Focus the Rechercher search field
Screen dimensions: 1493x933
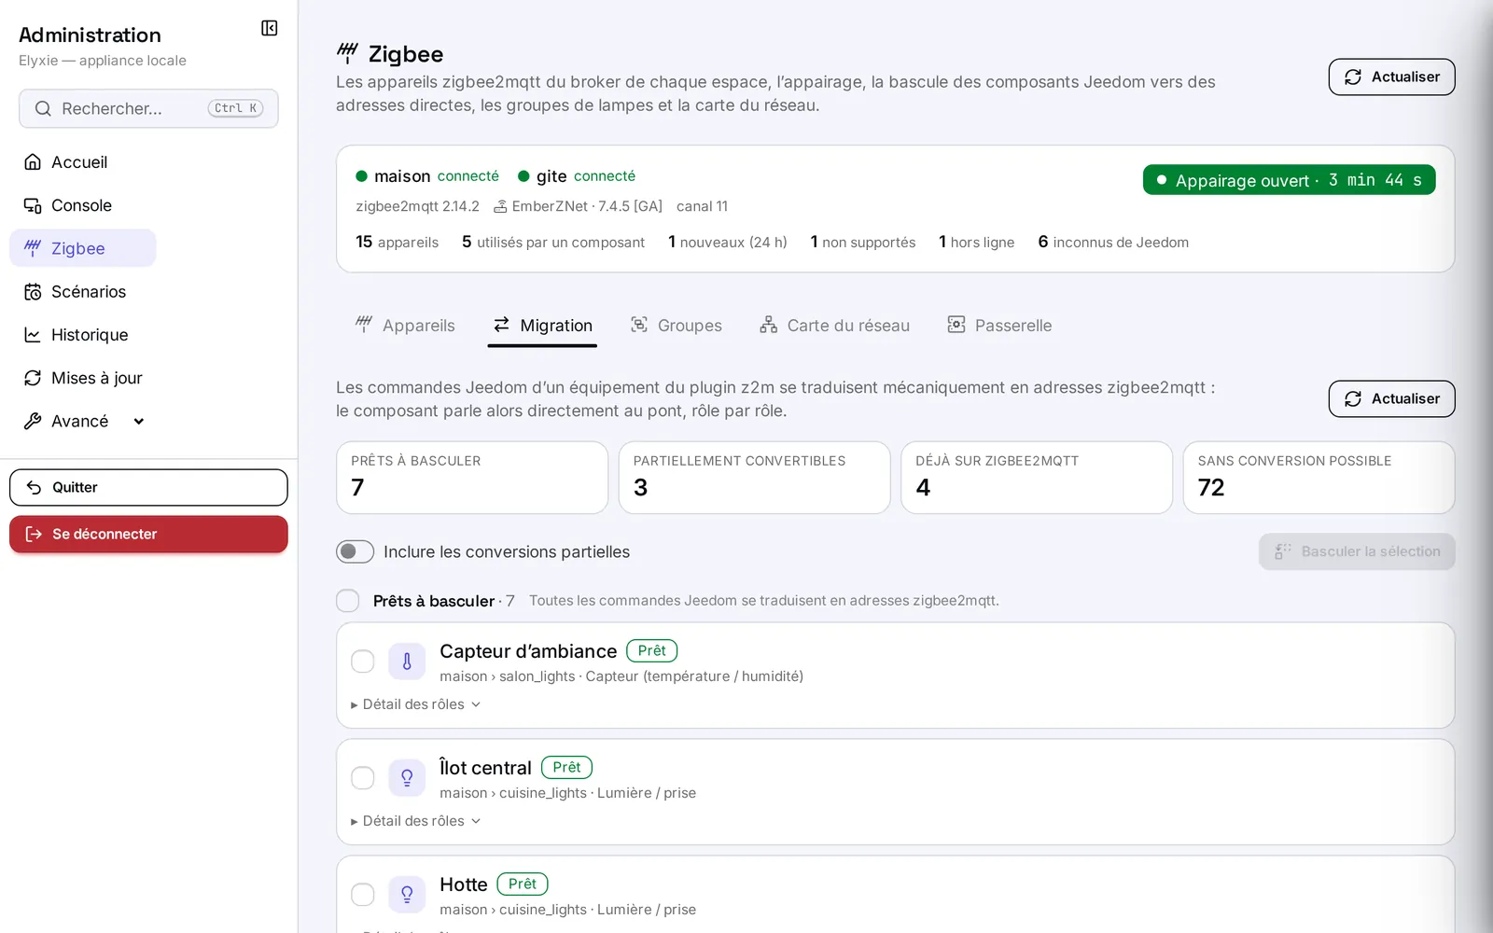coord(148,109)
